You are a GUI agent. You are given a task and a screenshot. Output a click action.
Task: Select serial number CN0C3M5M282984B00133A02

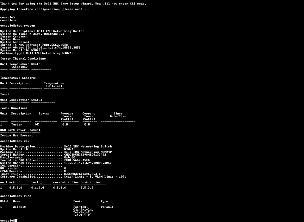pyautogui.click(x=85, y=155)
